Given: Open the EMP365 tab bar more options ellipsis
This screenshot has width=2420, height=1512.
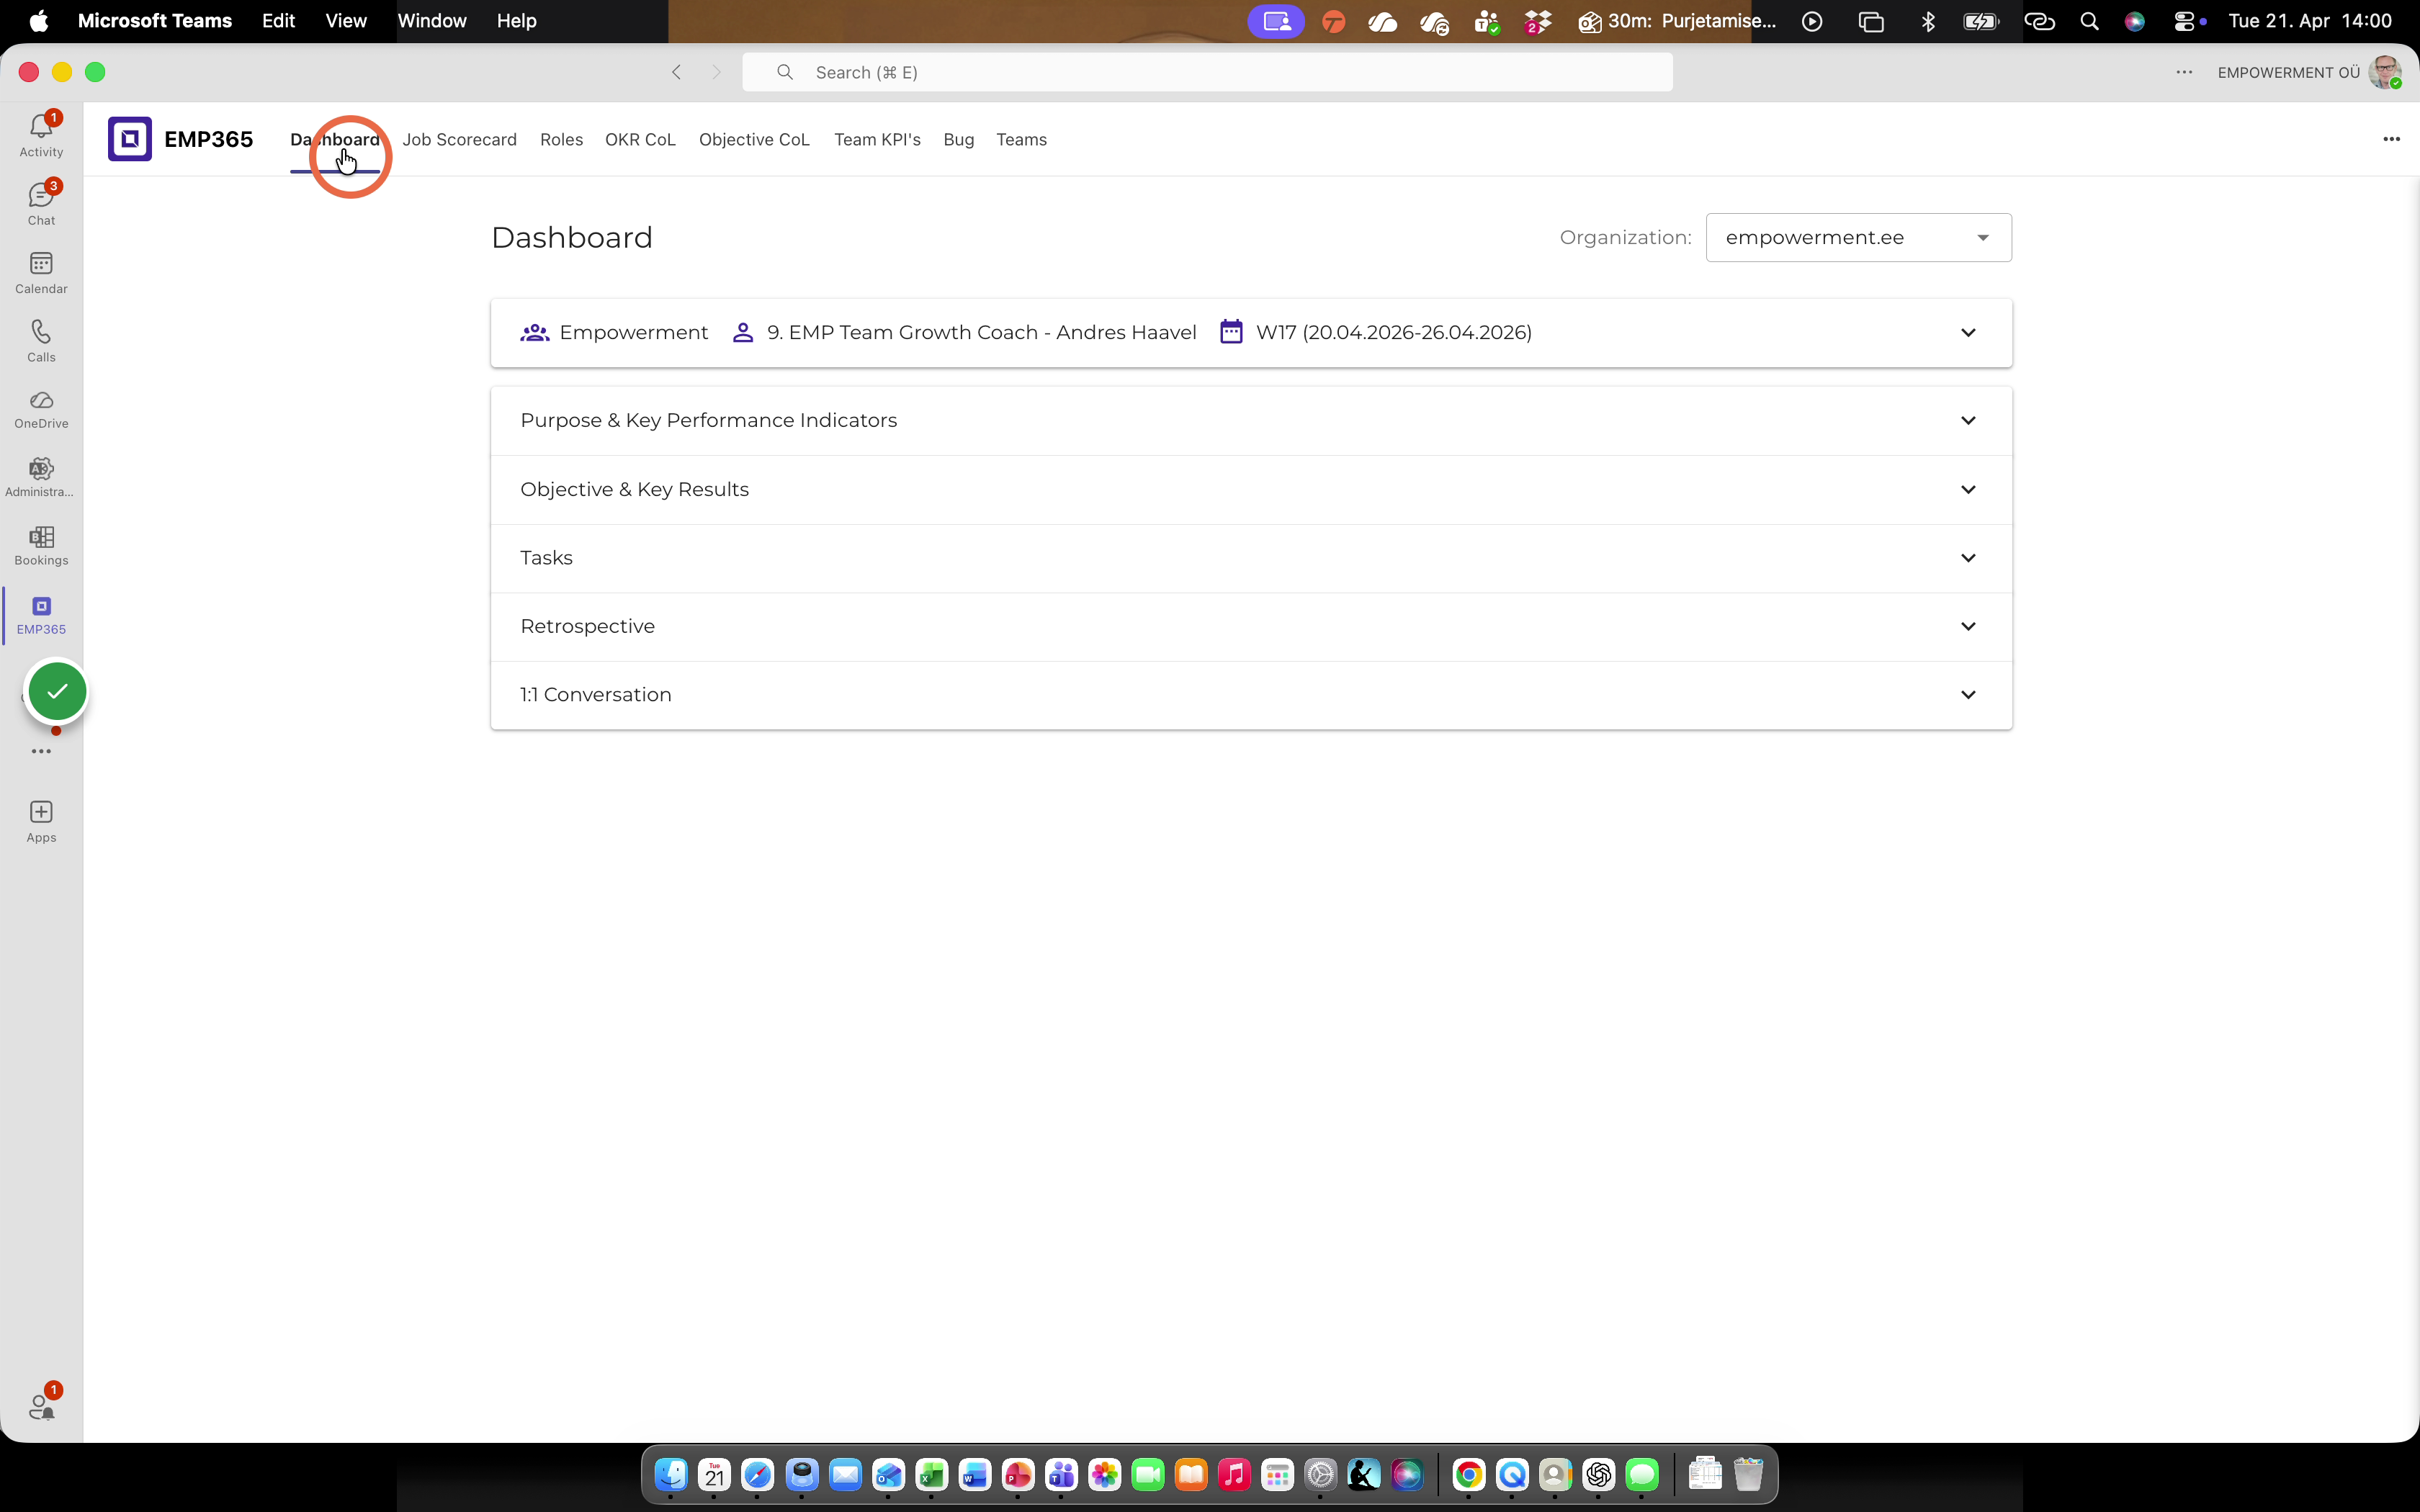Looking at the screenshot, I should pyautogui.click(x=2391, y=139).
